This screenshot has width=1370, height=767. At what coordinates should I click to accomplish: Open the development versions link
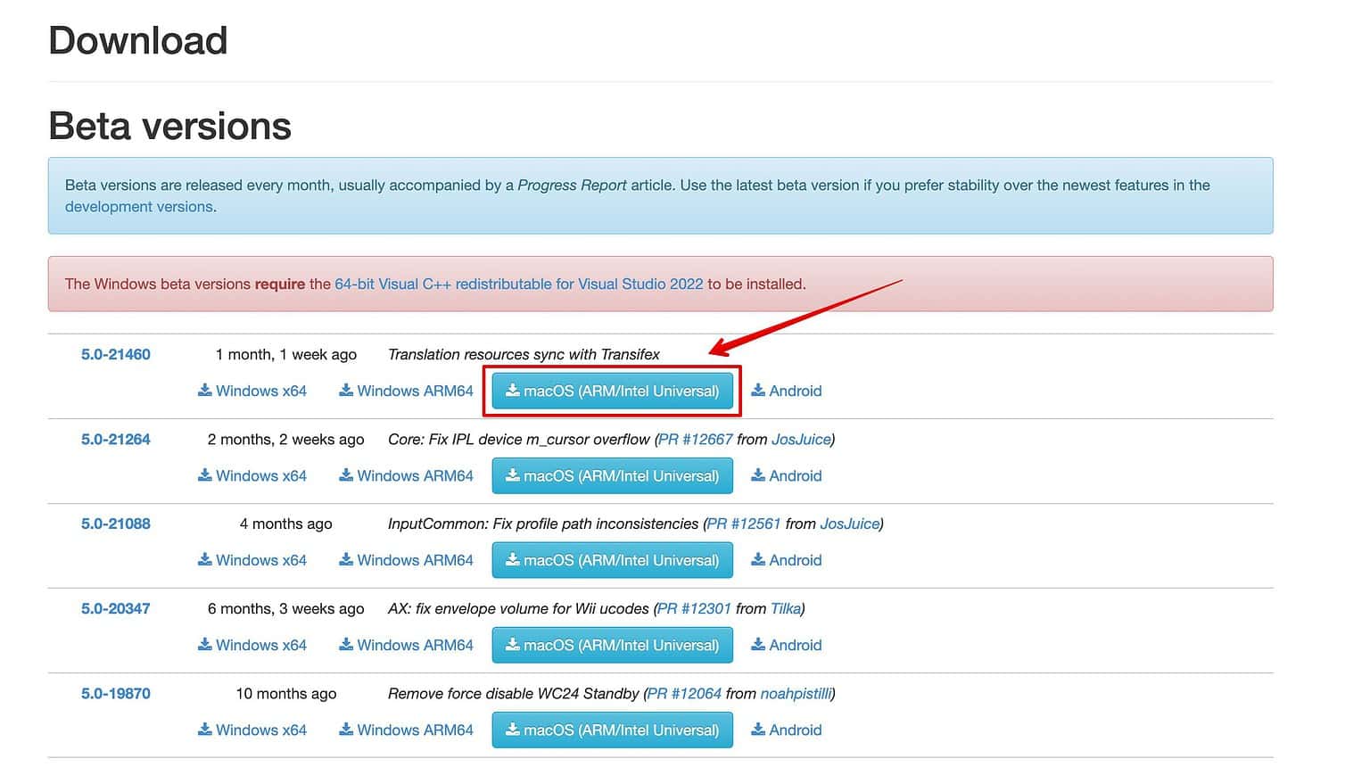pos(139,207)
